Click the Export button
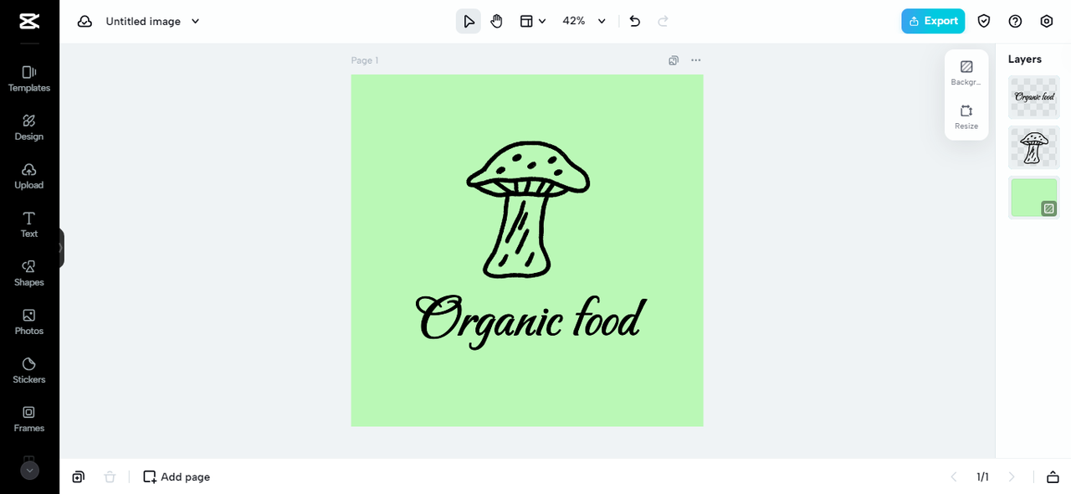Screen dimensions: 1071x494 tap(933, 21)
